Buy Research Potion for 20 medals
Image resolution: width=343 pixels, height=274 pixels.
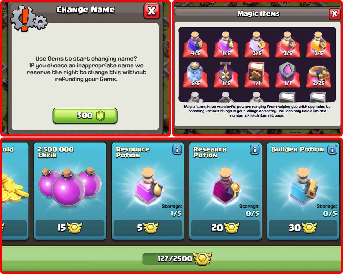(225, 228)
